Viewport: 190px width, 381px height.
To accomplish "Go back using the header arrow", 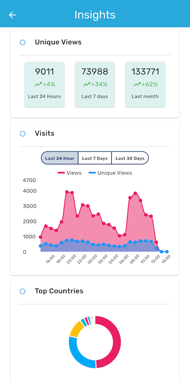I will click(12, 15).
